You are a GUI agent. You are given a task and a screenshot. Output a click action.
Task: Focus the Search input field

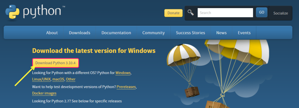point(225,13)
